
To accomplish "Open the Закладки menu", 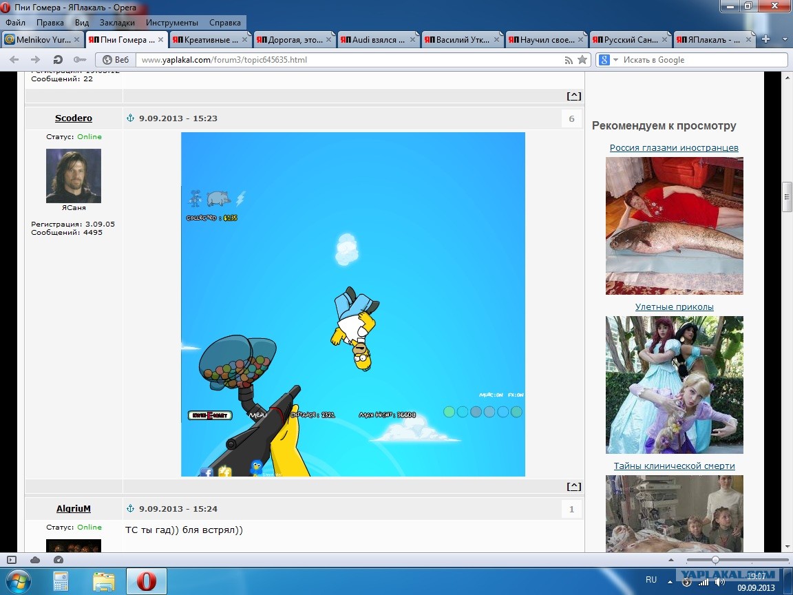I will [117, 23].
